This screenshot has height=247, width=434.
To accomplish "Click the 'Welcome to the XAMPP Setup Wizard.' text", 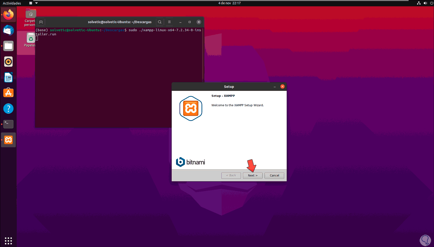I will 238,105.
